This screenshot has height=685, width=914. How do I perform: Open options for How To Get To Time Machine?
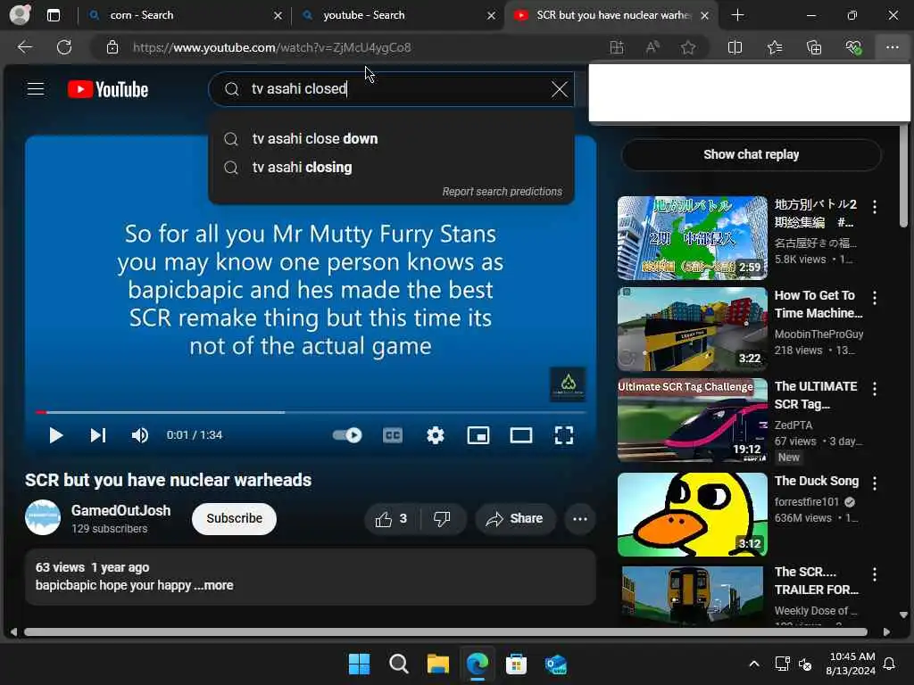[875, 298]
